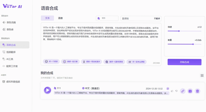Image resolution: width=206 pixels, height=112 pixels.
Task: Toggle grid view for 我的合成 list
Action: tap(202, 76)
